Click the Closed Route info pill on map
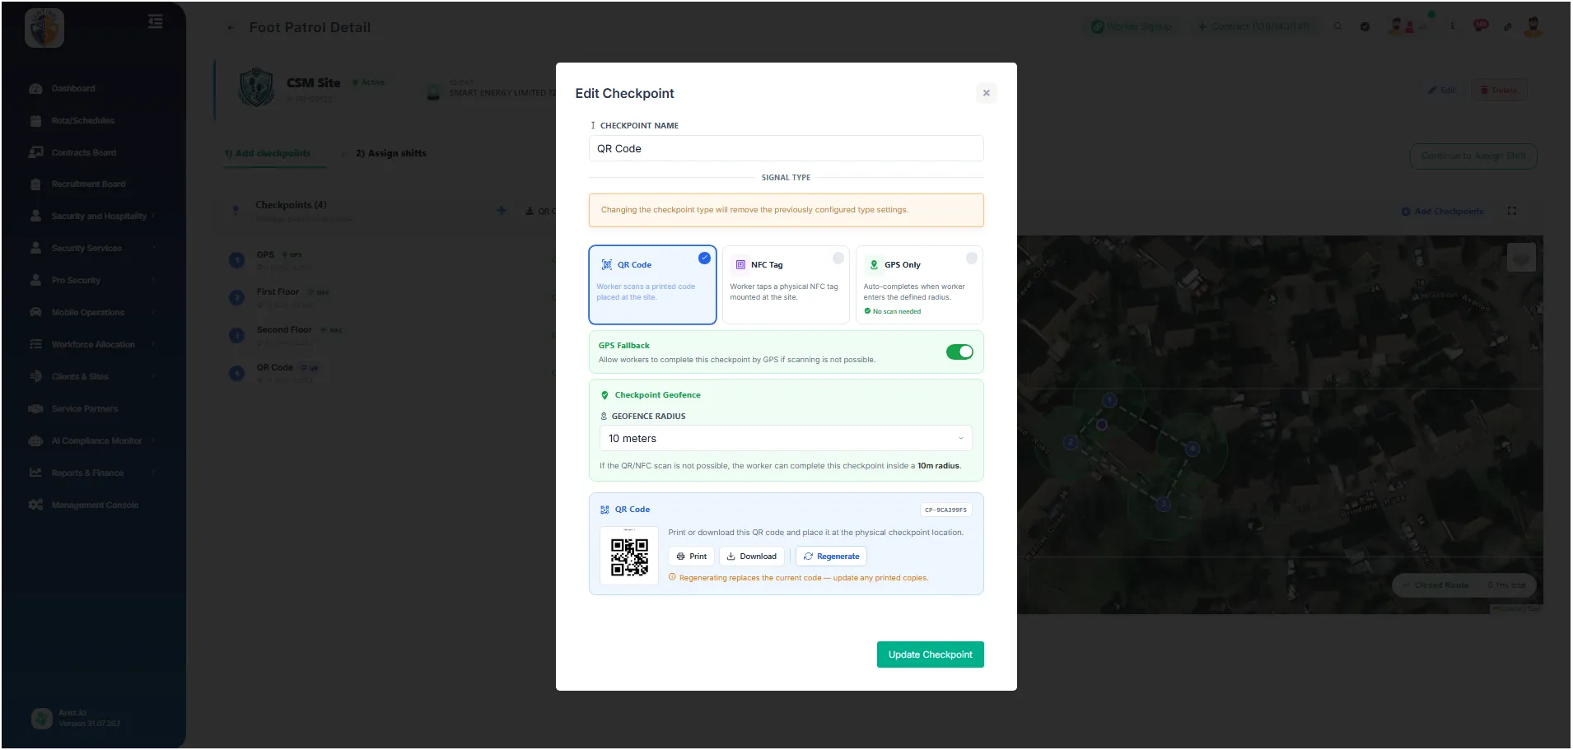This screenshot has height=750, width=1573. pyautogui.click(x=1463, y=585)
